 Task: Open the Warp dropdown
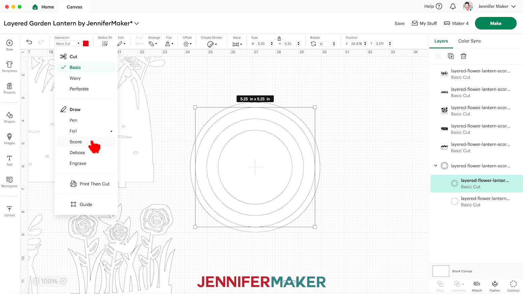click(x=237, y=44)
